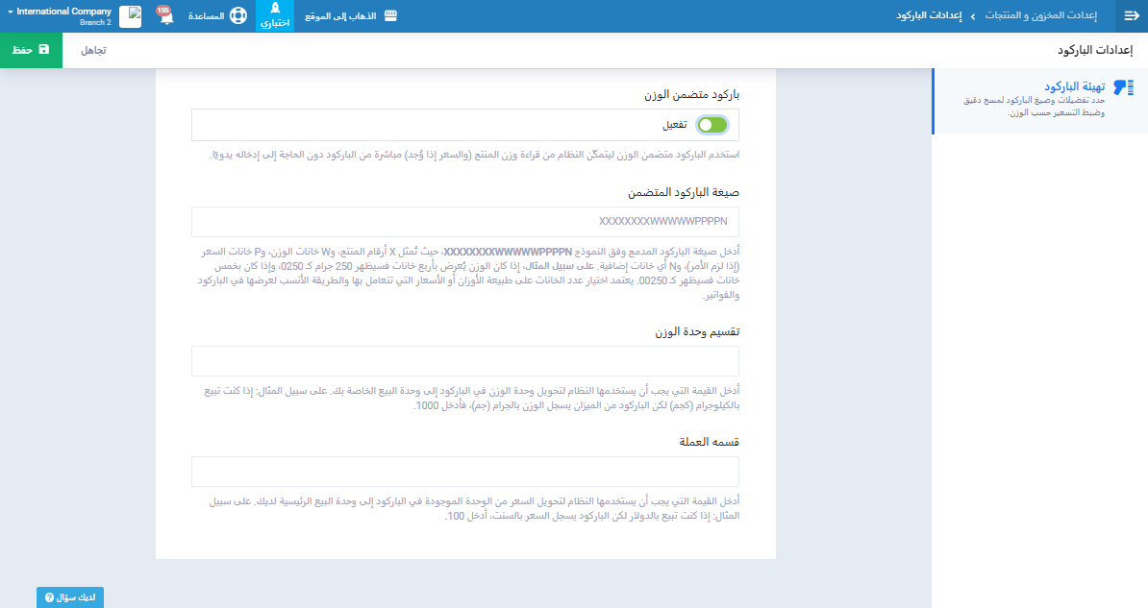This screenshot has width=1148, height=608.
Task: Click the help lifebuoy icon
Action: click(x=238, y=16)
